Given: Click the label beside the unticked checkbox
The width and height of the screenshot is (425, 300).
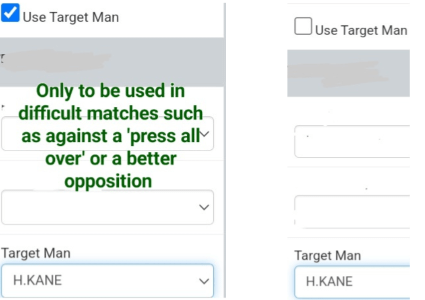Looking at the screenshot, I should [x=361, y=30].
